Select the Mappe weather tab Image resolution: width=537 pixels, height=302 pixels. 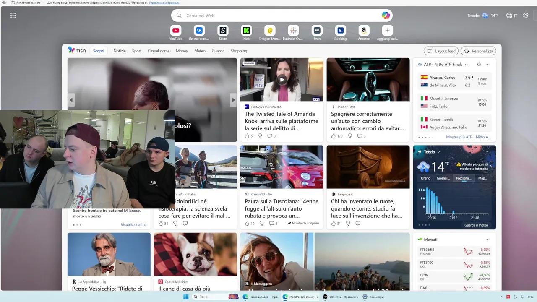click(x=483, y=178)
